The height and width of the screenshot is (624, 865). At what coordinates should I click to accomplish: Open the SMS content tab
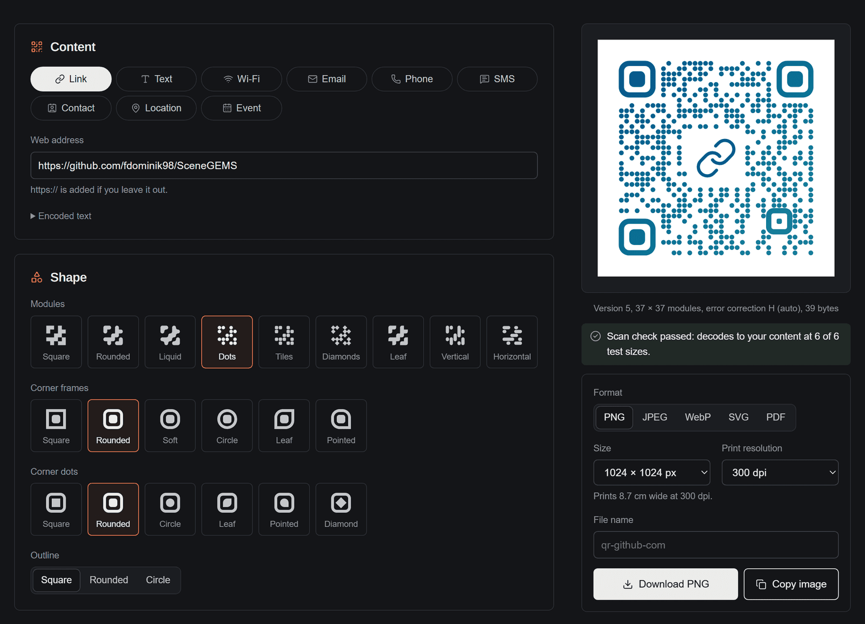coord(497,79)
